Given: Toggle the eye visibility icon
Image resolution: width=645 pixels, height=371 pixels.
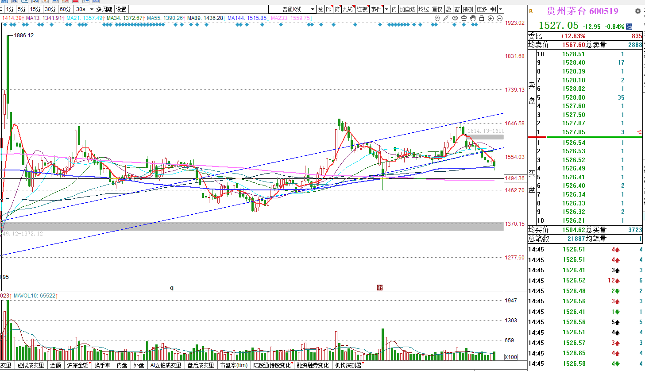Looking at the screenshot, I should coord(455,18).
